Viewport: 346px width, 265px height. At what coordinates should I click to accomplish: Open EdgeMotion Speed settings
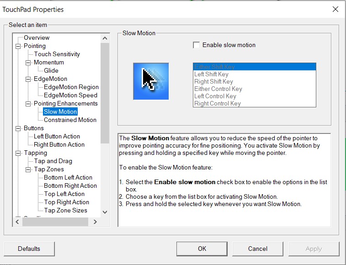pyautogui.click(x=70, y=95)
